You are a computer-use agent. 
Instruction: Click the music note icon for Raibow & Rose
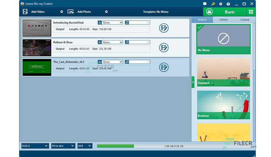127,42
